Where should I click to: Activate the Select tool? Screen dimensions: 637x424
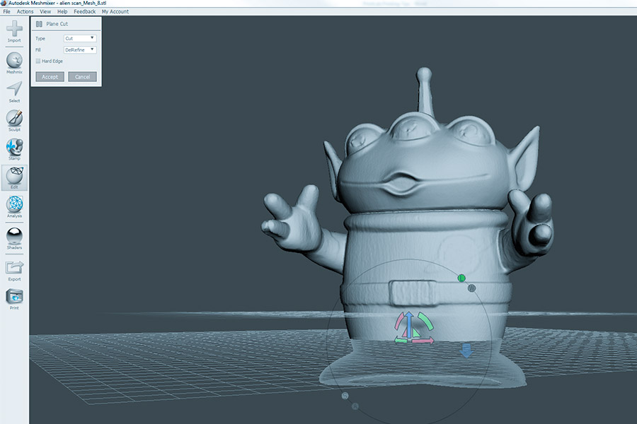(x=14, y=90)
